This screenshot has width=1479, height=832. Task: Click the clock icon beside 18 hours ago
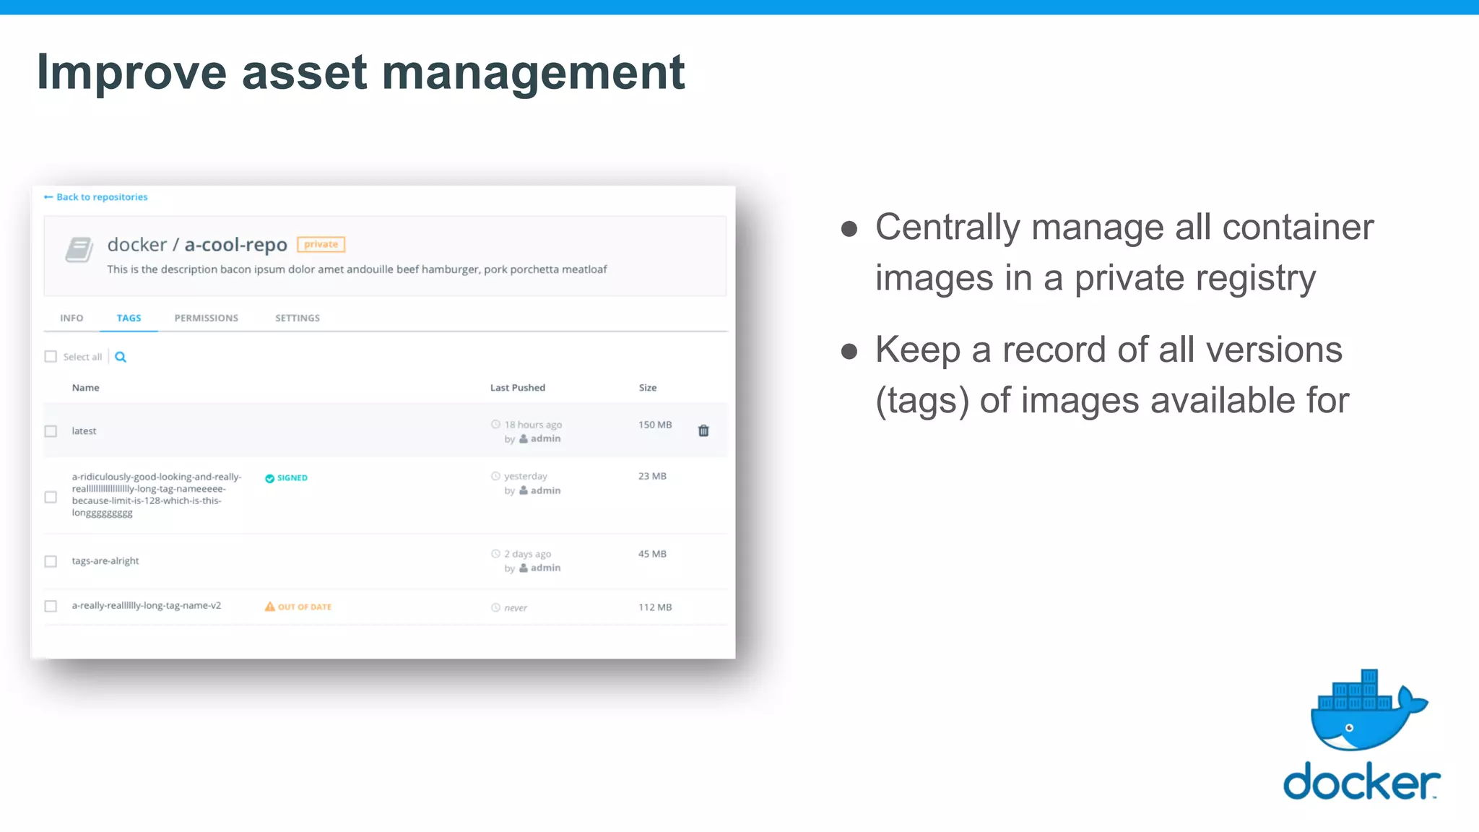(x=495, y=425)
